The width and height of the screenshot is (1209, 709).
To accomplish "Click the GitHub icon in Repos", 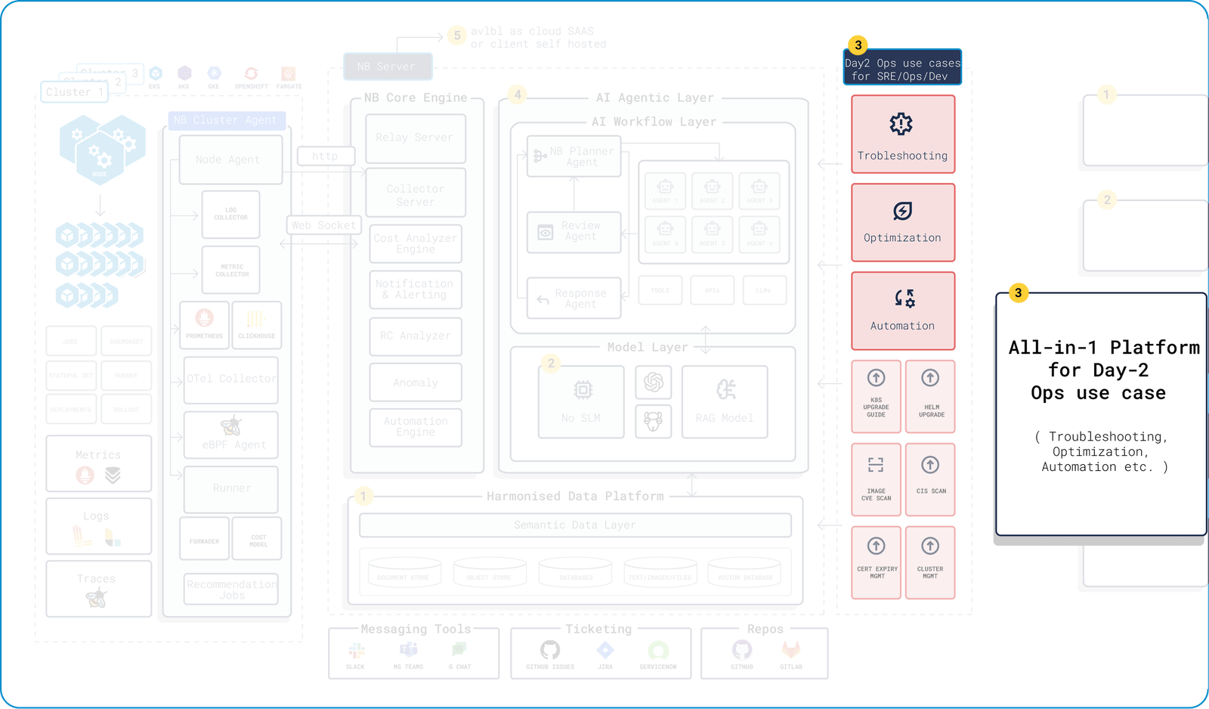I will pyautogui.click(x=742, y=649).
